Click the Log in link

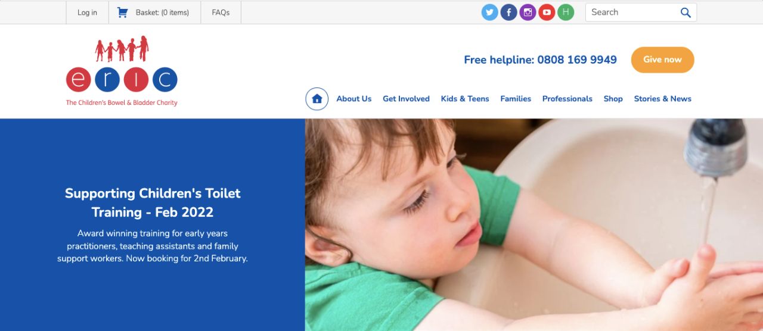coord(87,13)
